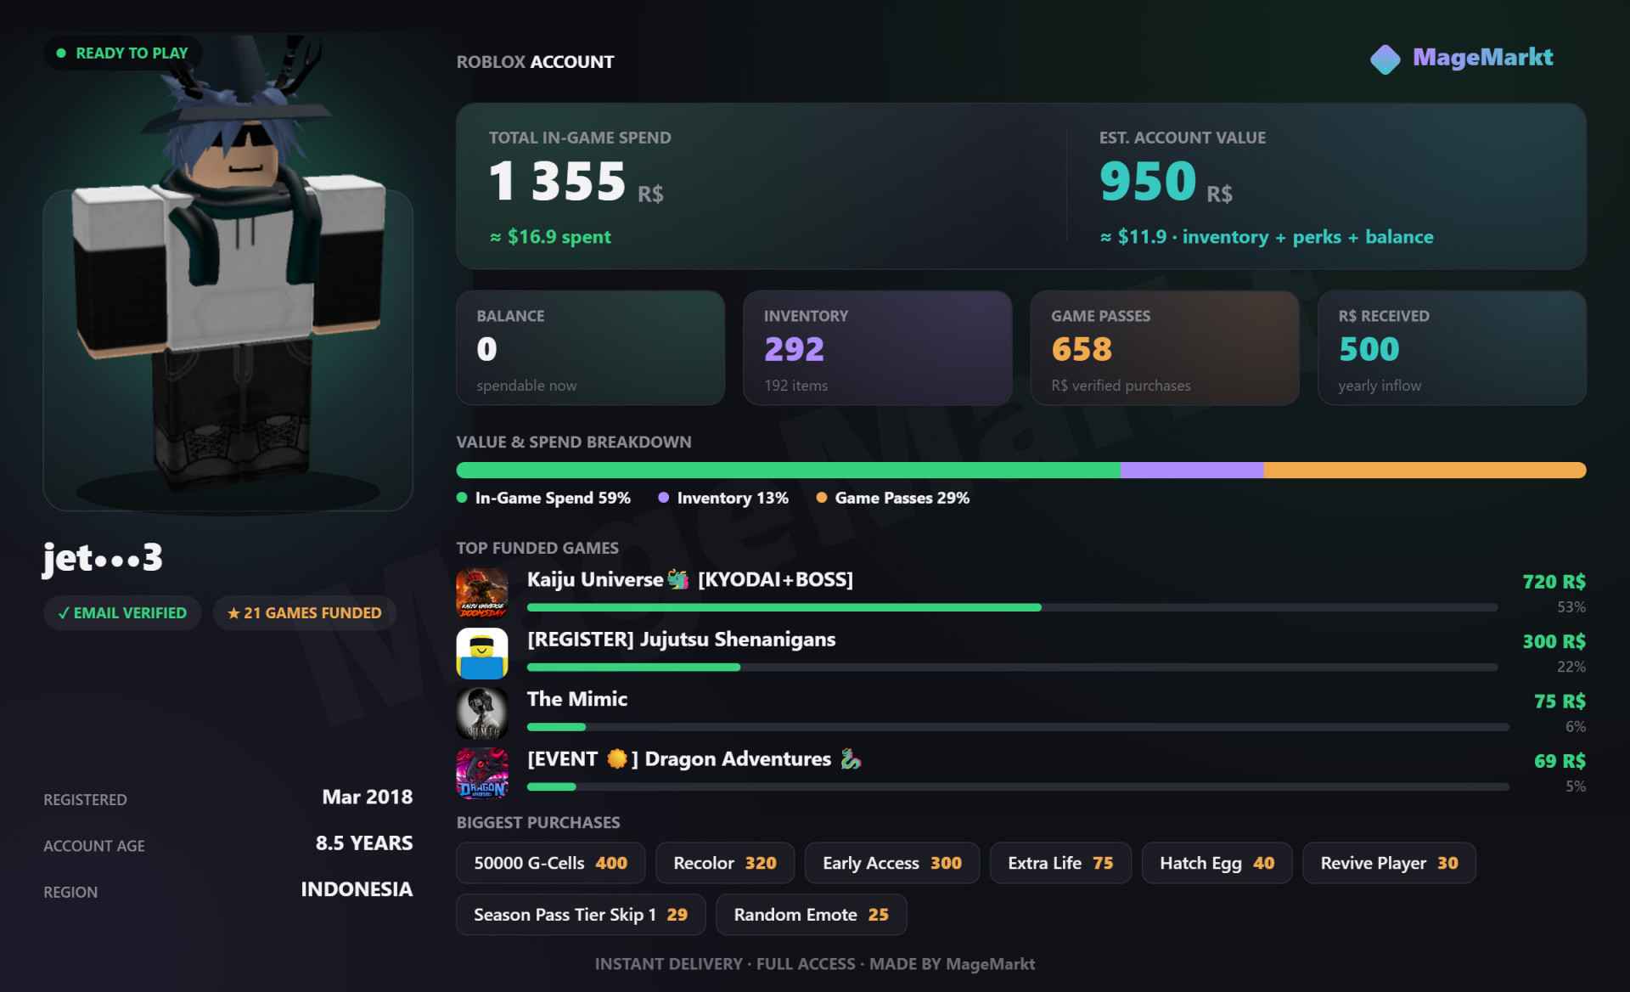
Task: Click the '720 R$' amount
Action: 1554,582
